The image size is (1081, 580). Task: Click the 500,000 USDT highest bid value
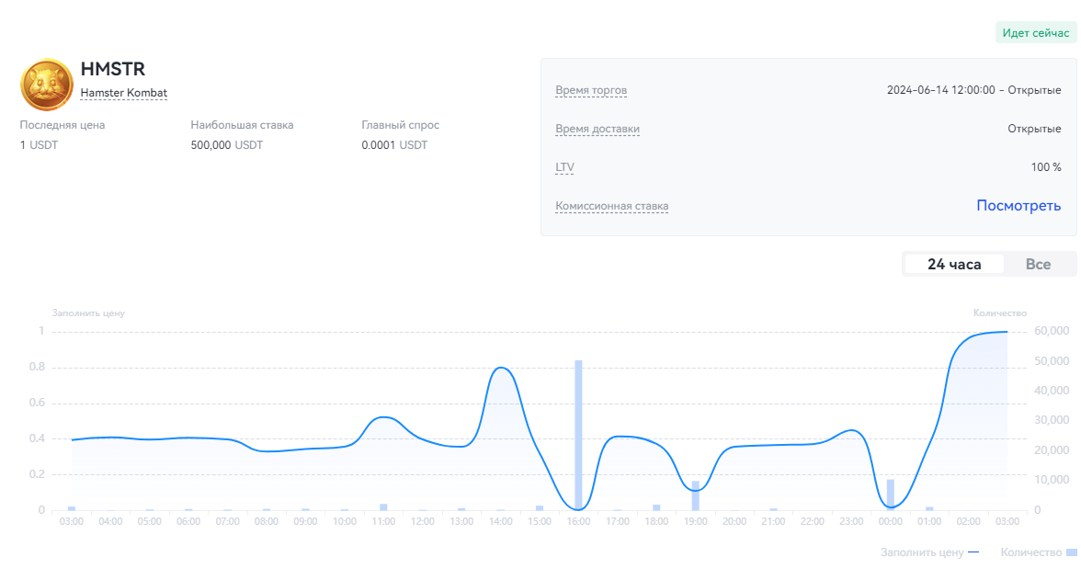226,145
